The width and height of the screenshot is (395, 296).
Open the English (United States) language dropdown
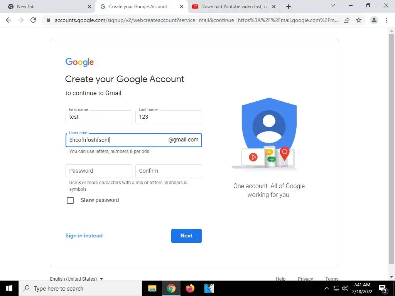[77, 279]
